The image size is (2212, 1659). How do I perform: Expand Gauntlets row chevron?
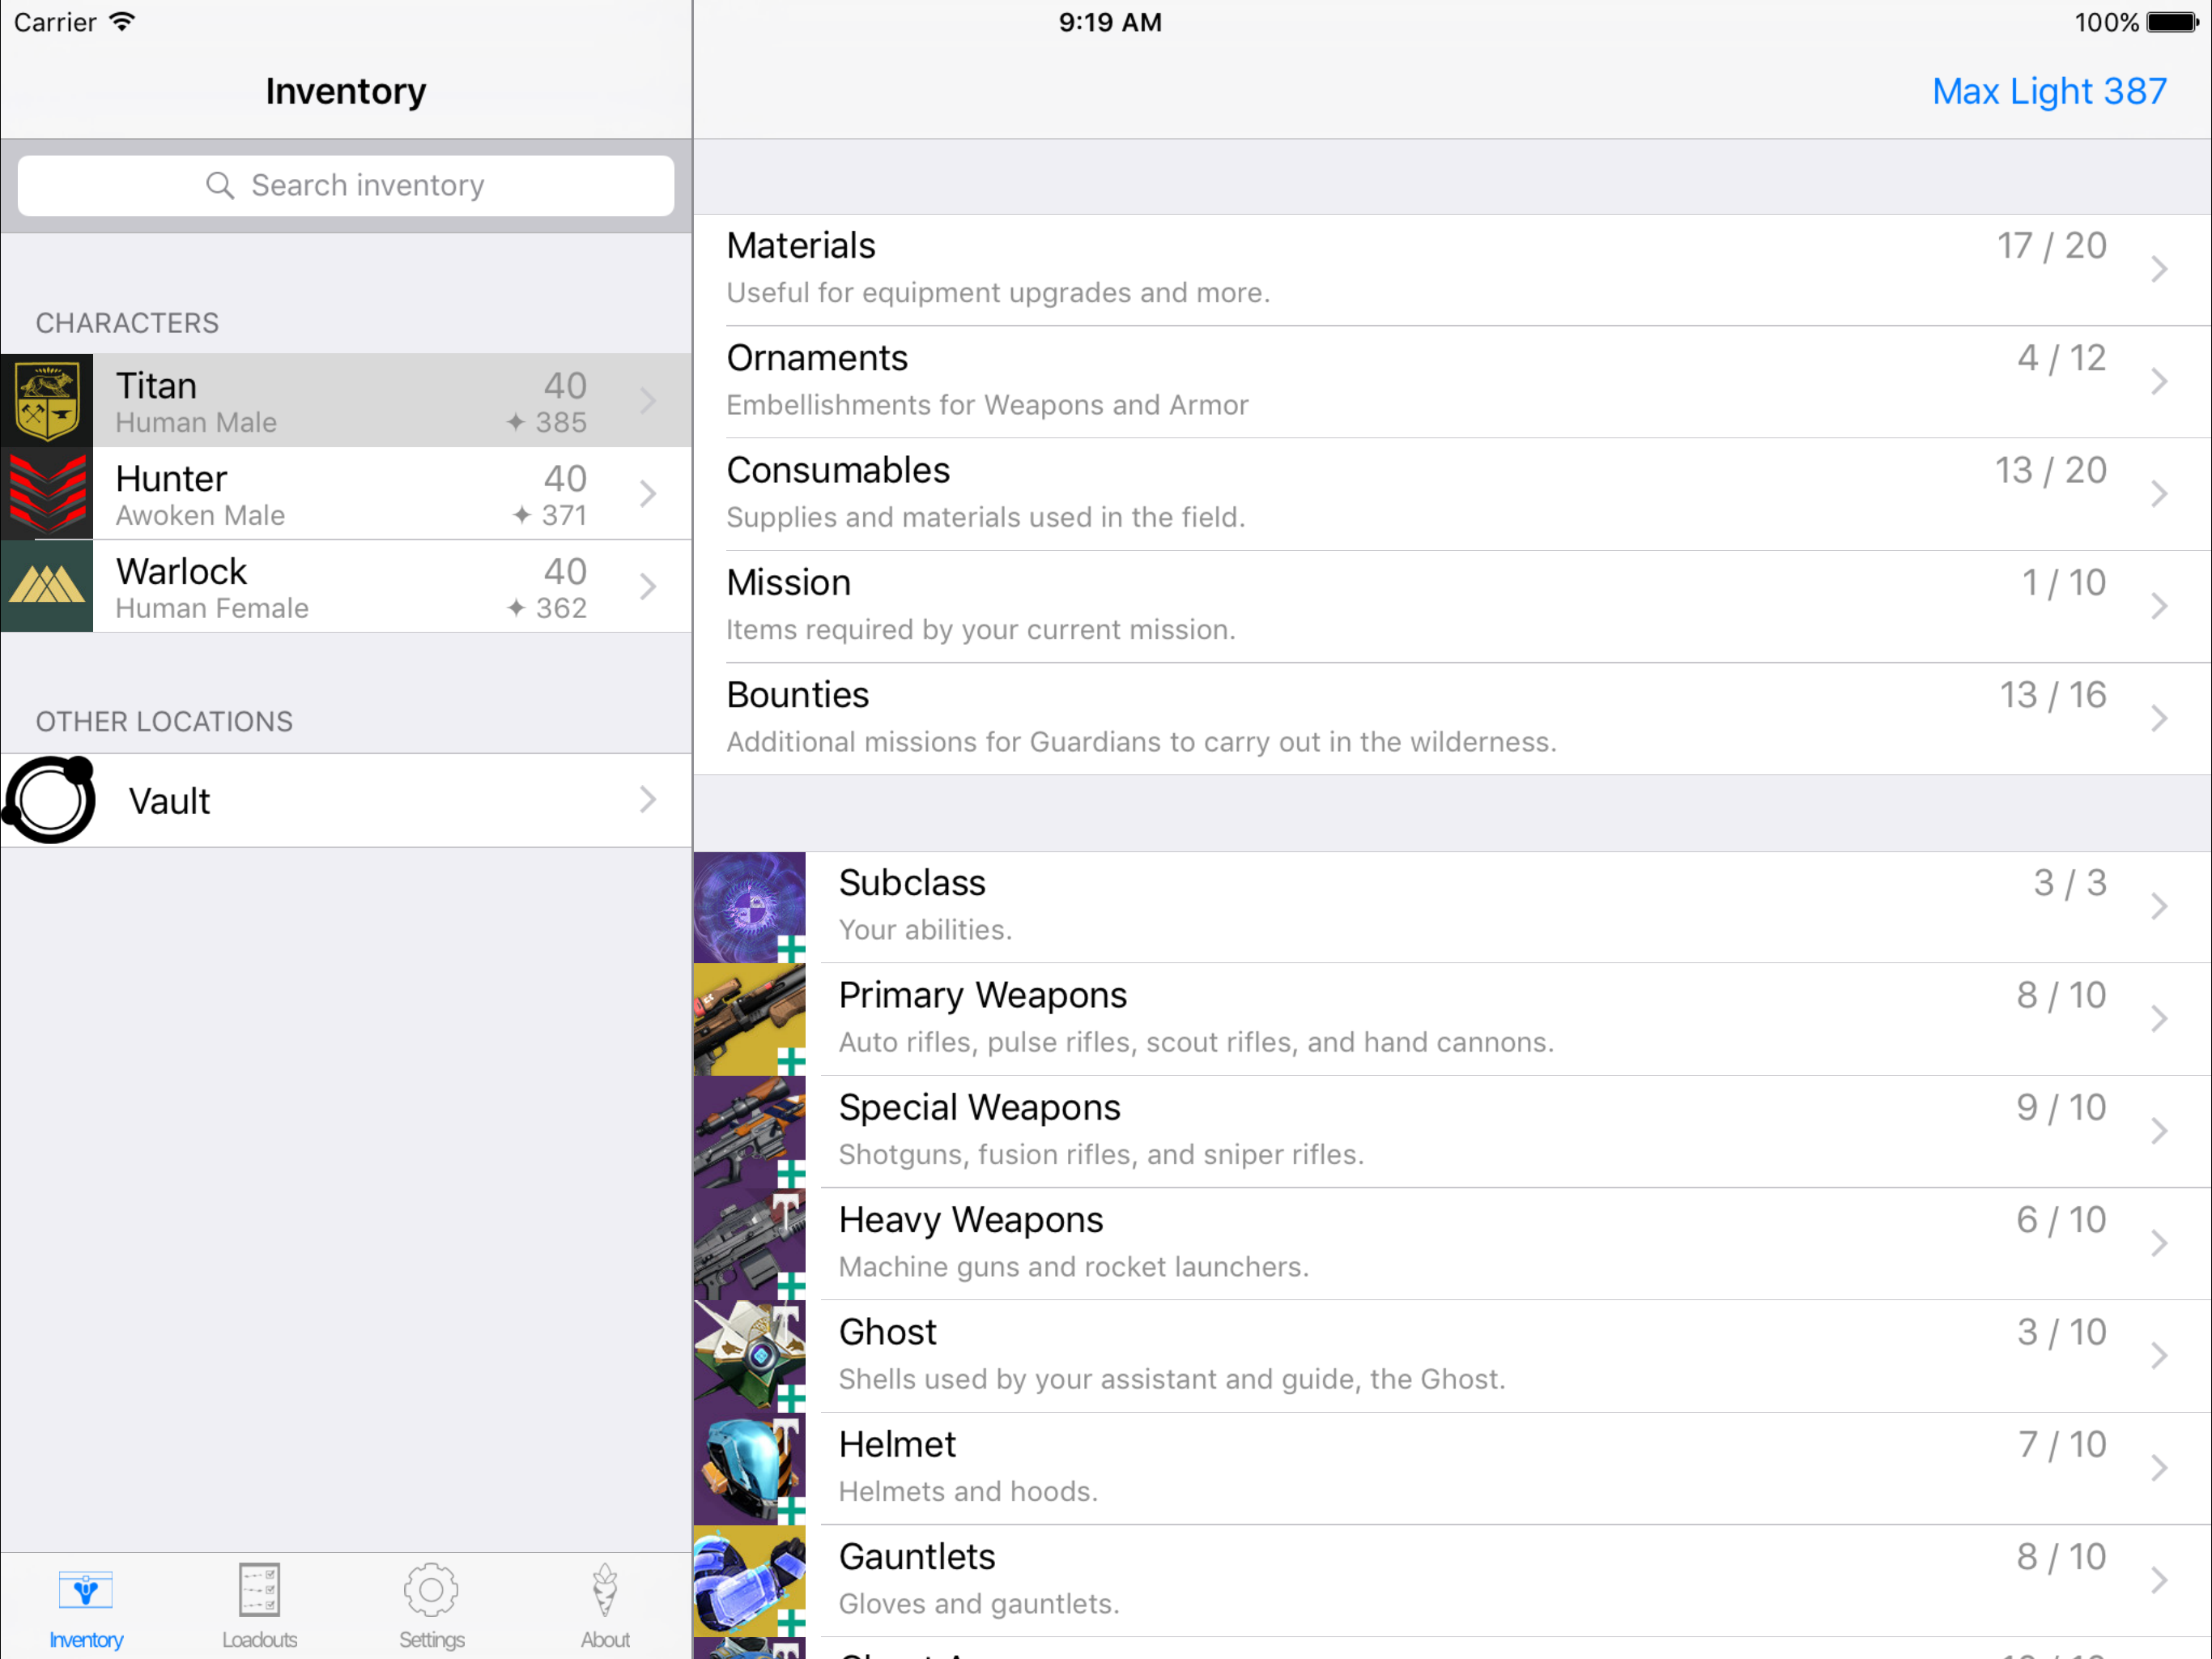pos(2159,1581)
